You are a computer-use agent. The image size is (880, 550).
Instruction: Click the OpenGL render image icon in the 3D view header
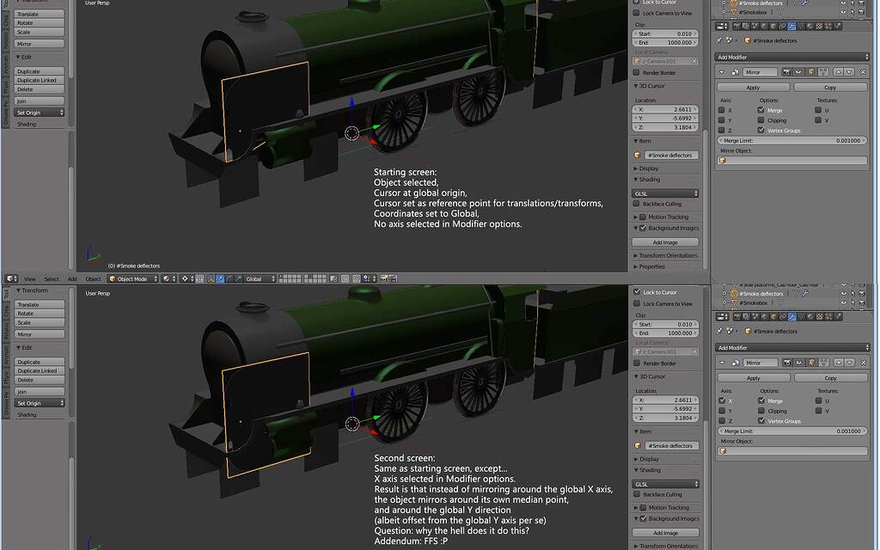[x=384, y=279]
